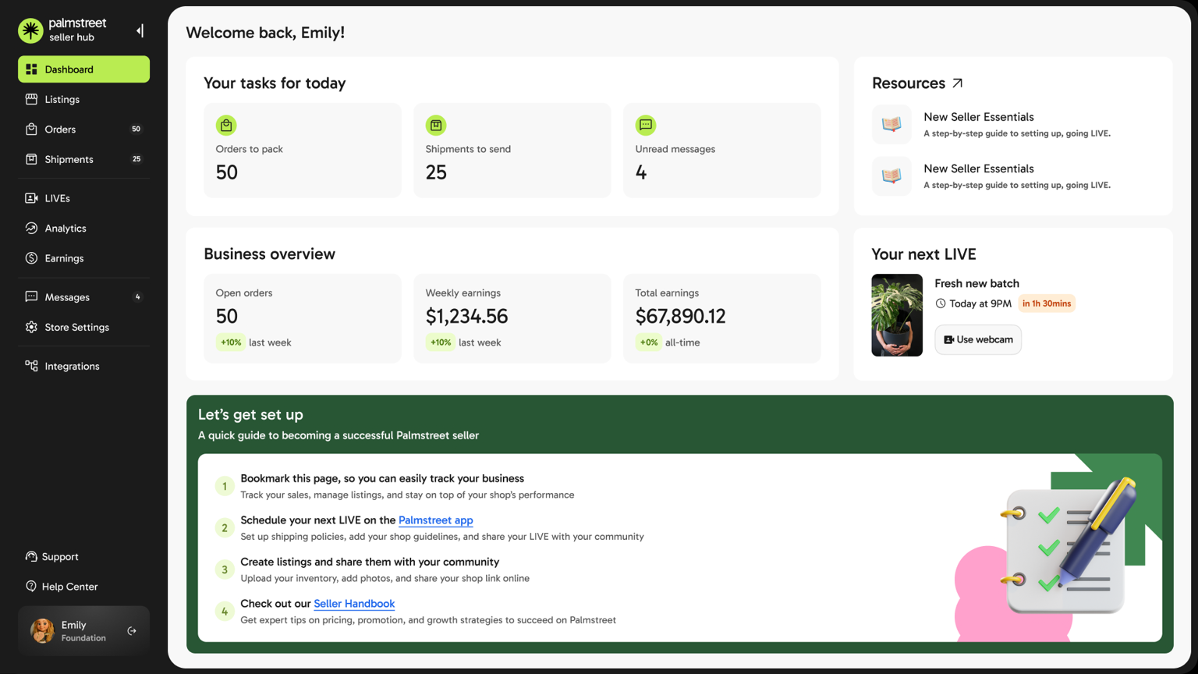Open the Orders to pack card
Image resolution: width=1198 pixels, height=674 pixels.
coord(302,151)
